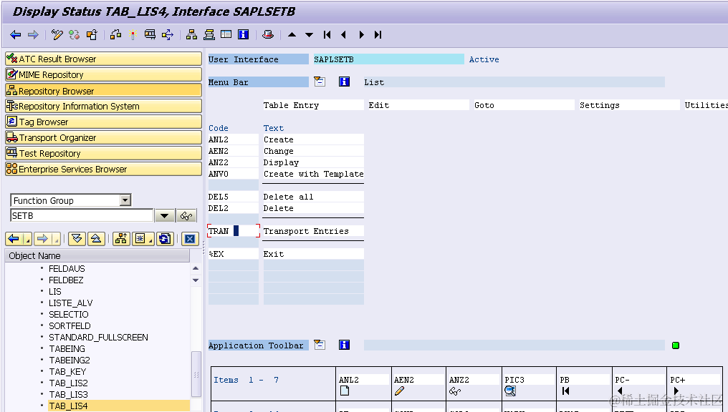
Task: Select the Repository Browser button
Action: [x=103, y=90]
